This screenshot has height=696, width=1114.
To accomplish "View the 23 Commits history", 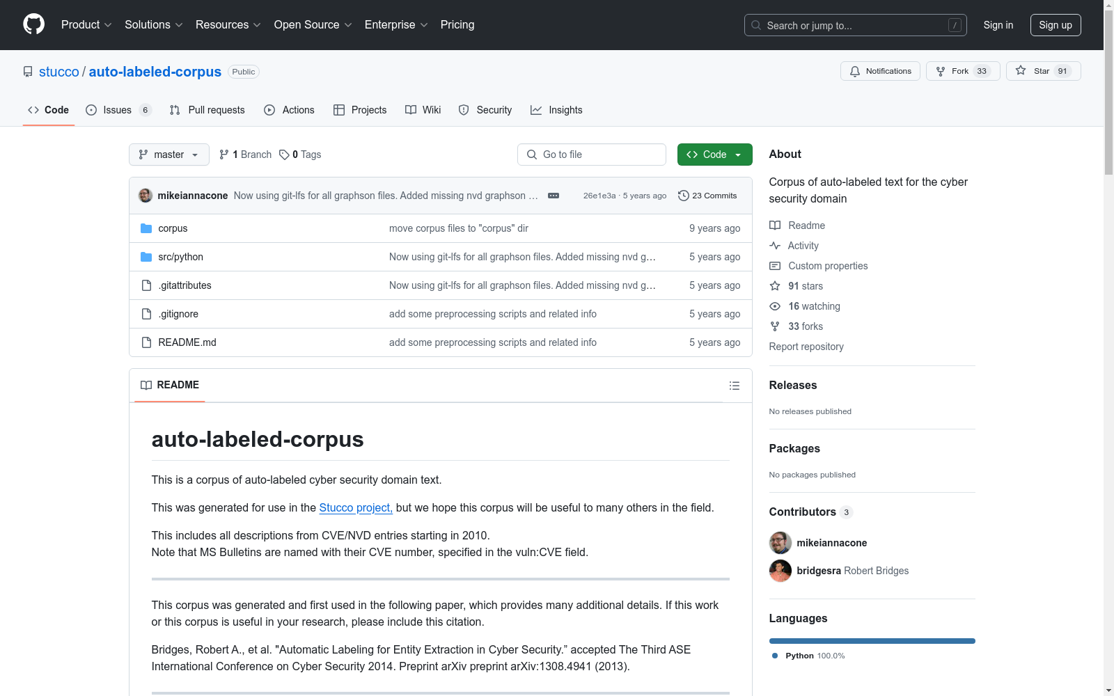I will click(x=707, y=196).
